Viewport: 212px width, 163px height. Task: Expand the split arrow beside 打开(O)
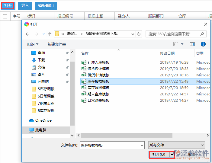(x=172, y=154)
